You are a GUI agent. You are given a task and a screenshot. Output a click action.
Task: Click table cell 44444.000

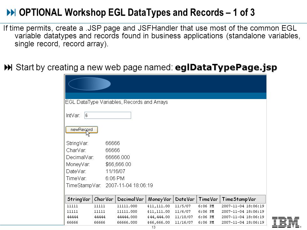[127, 217]
